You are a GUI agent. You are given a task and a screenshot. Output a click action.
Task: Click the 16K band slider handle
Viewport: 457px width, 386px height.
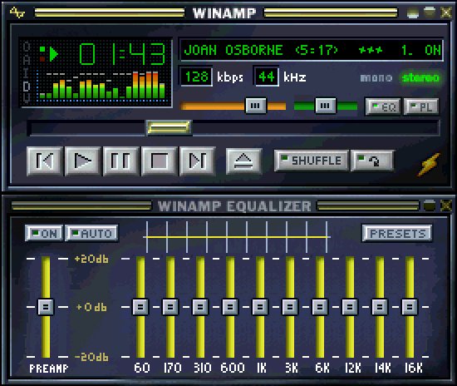410,307
